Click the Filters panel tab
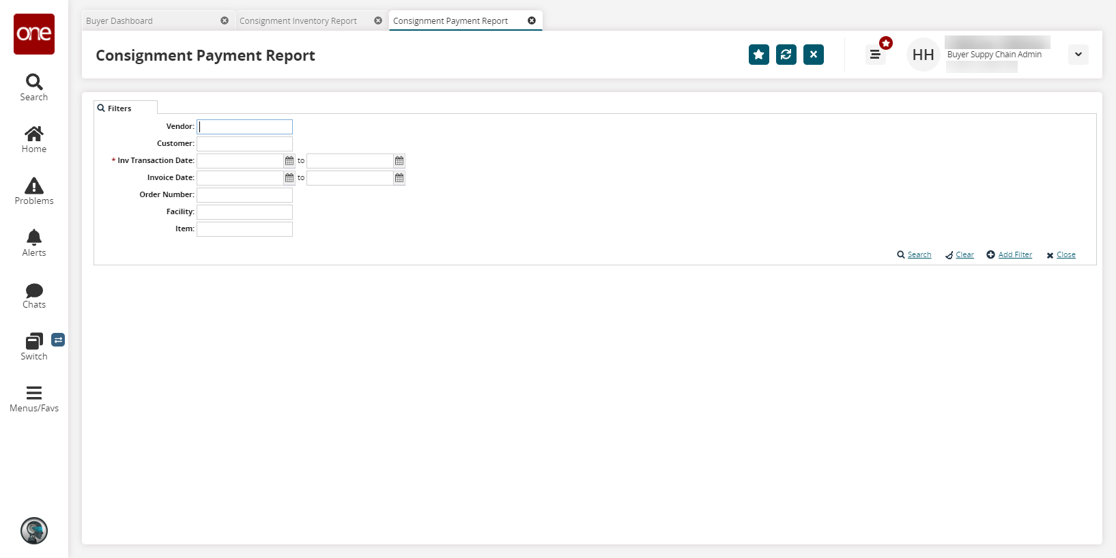1116x558 pixels. point(126,108)
